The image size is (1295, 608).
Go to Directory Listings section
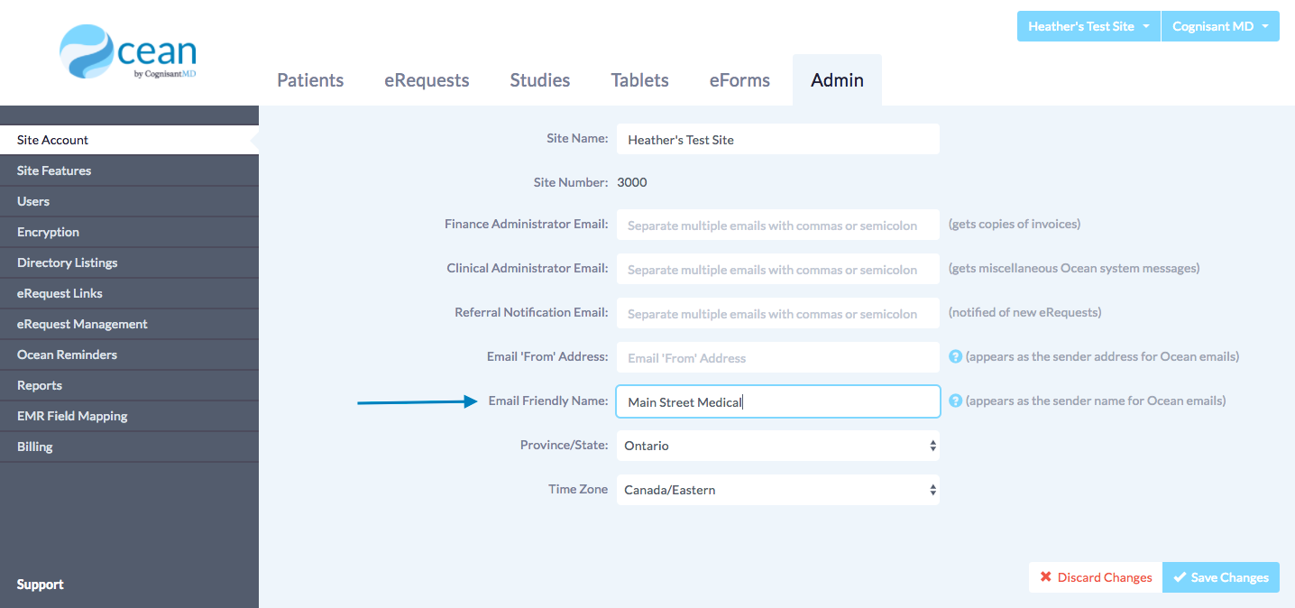point(68,263)
